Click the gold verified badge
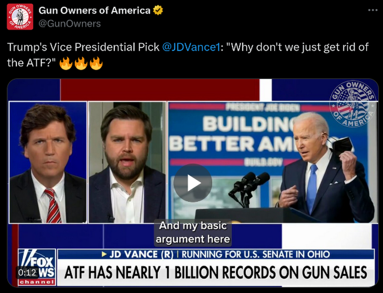Image resolution: width=383 pixels, height=293 pixels. (158, 10)
